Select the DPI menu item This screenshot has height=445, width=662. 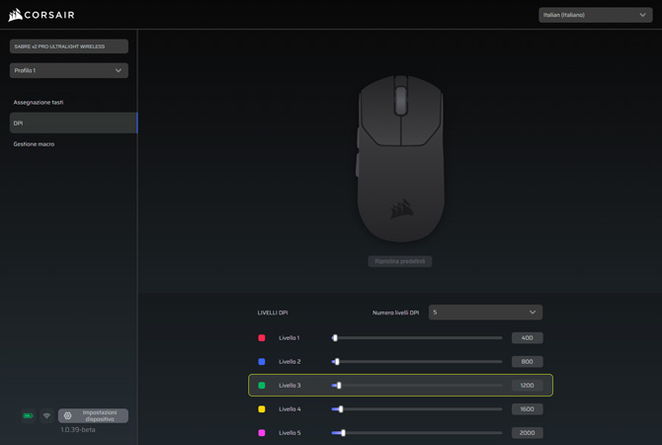coord(73,123)
